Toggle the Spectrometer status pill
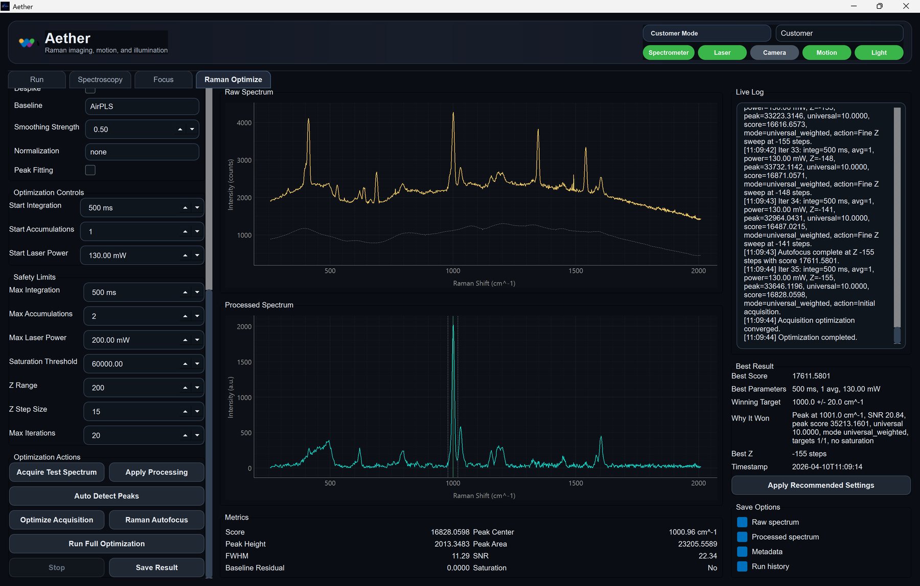This screenshot has width=920, height=586. (669, 53)
